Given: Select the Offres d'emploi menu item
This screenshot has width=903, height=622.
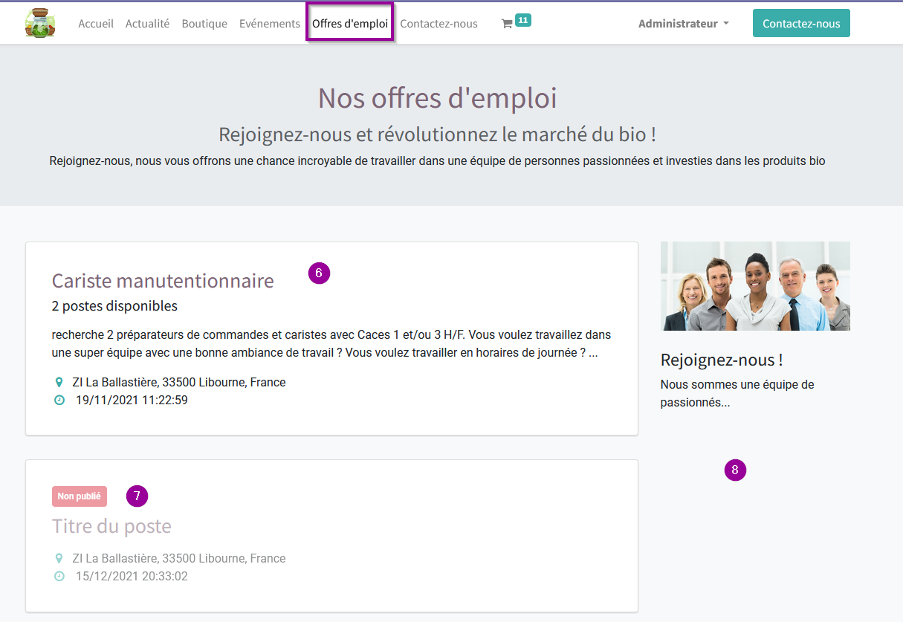Looking at the screenshot, I should tap(350, 24).
